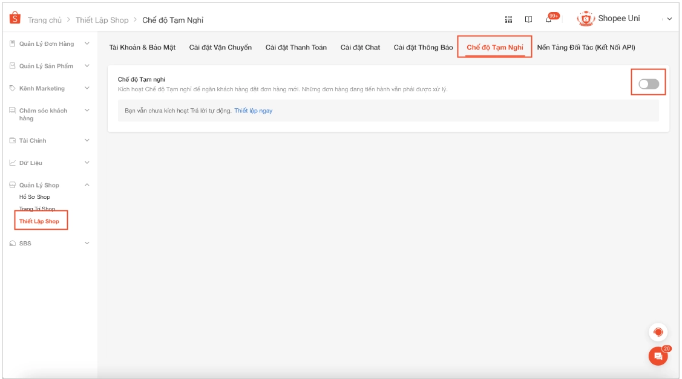This screenshot has width=682, height=379.
Task: Open the apps grid icon
Action: pos(508,19)
